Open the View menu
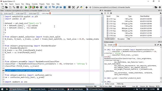 pyautogui.click(x=53, y=4)
